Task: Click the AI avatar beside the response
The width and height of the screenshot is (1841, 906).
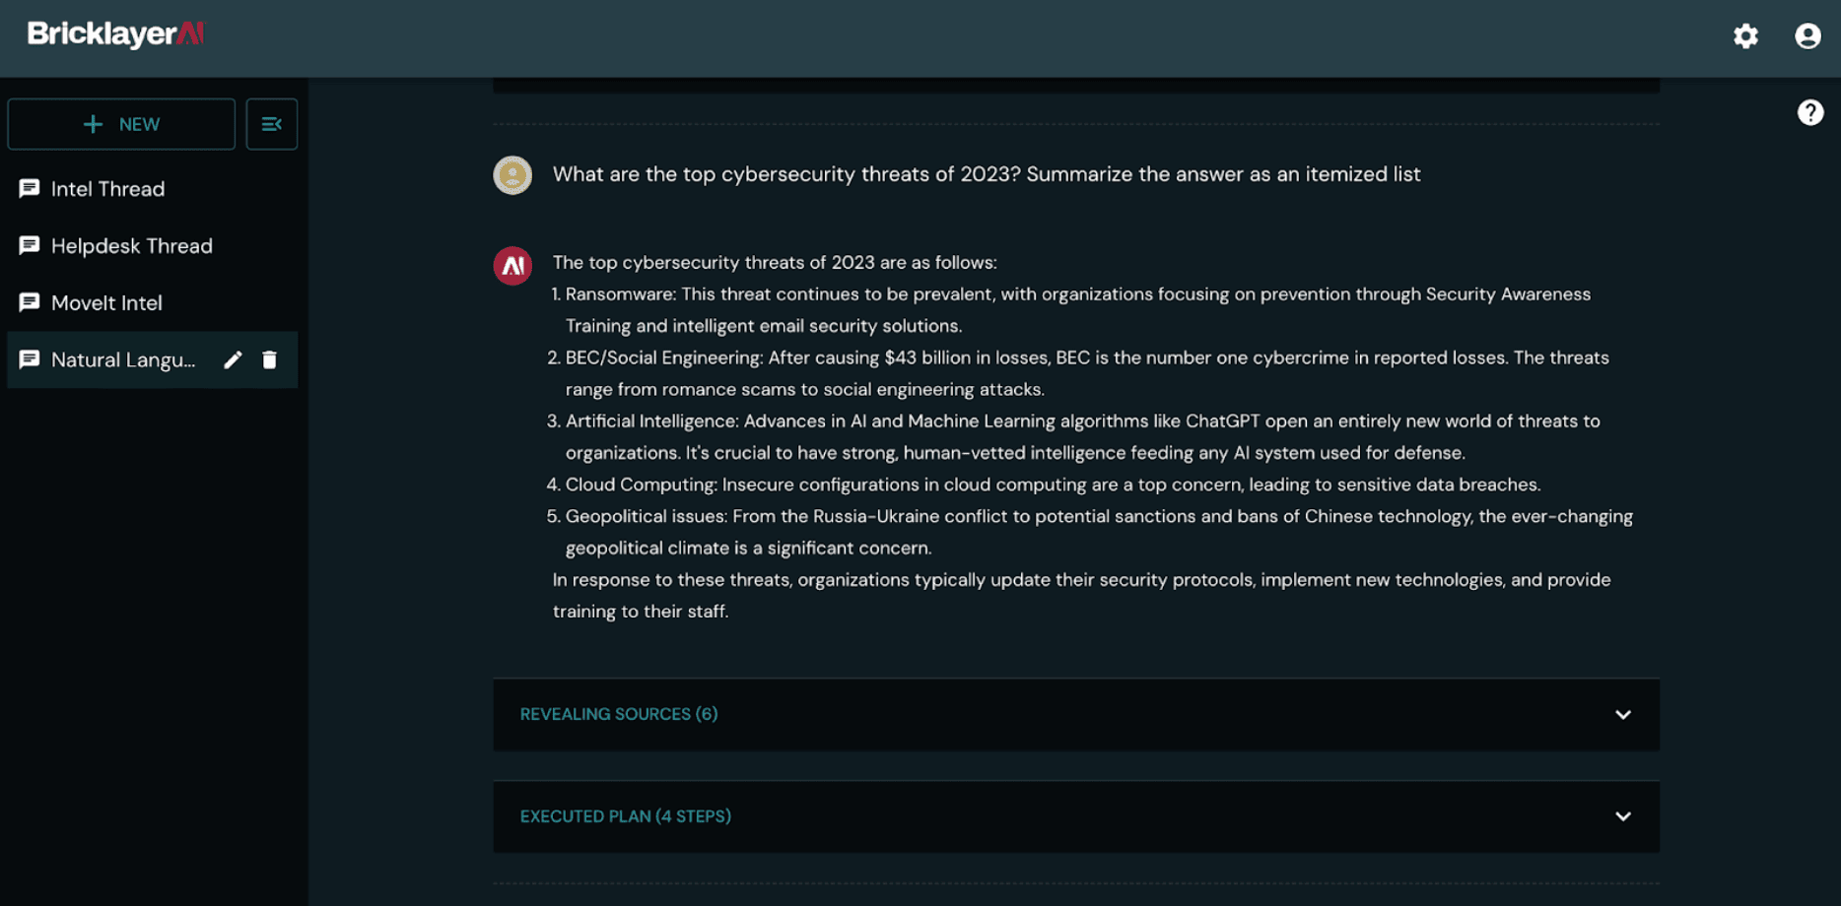Action: [512, 266]
